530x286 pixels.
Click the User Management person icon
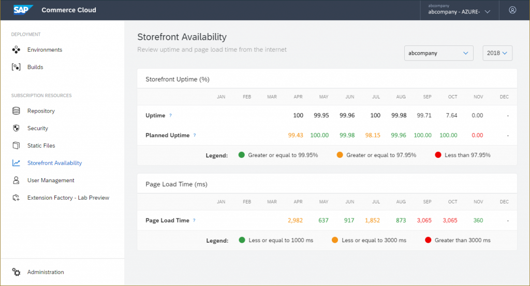click(16, 180)
